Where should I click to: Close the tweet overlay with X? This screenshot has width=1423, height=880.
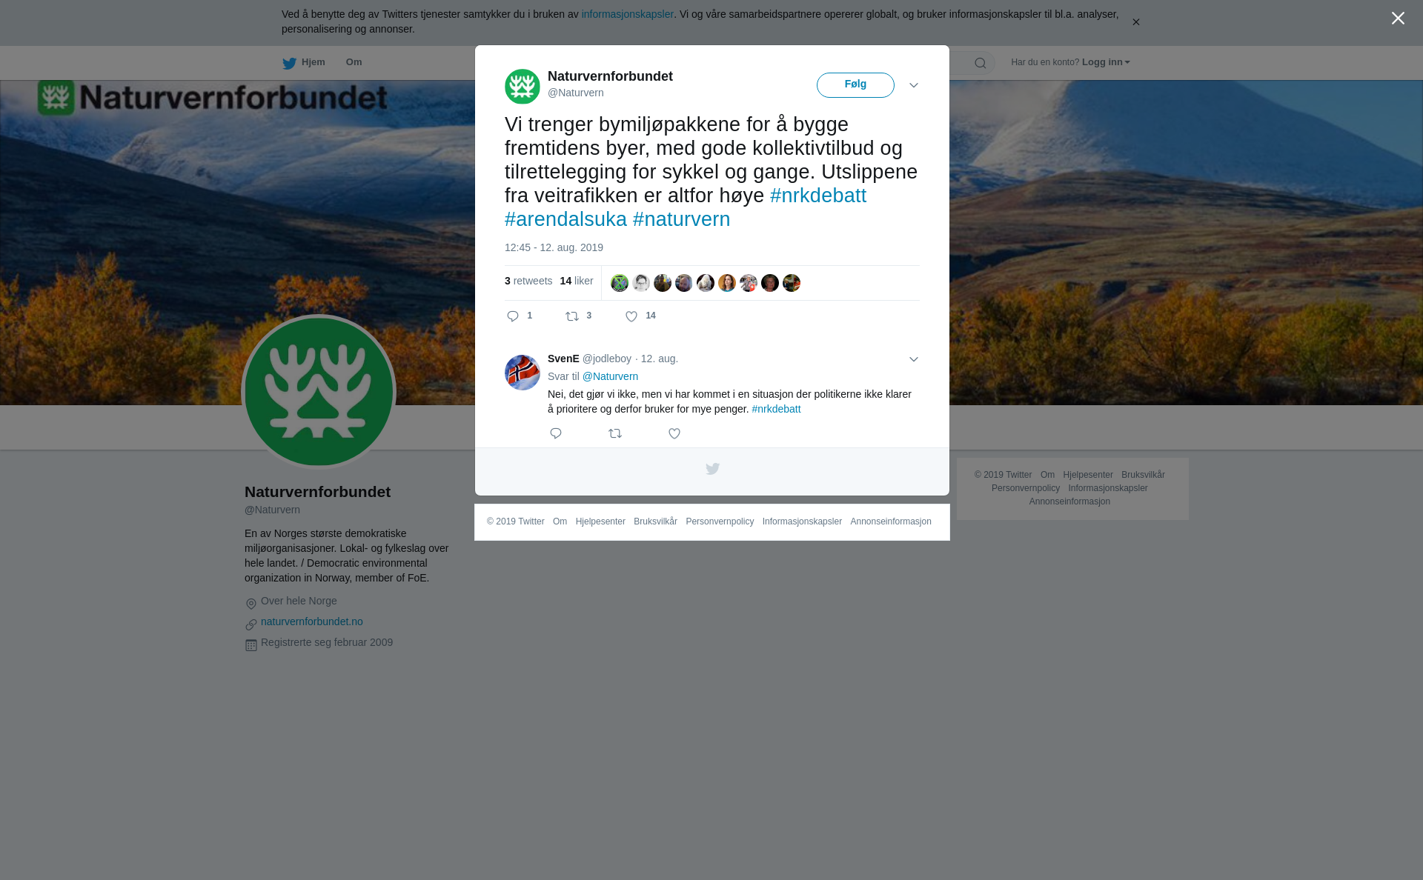tap(1398, 19)
